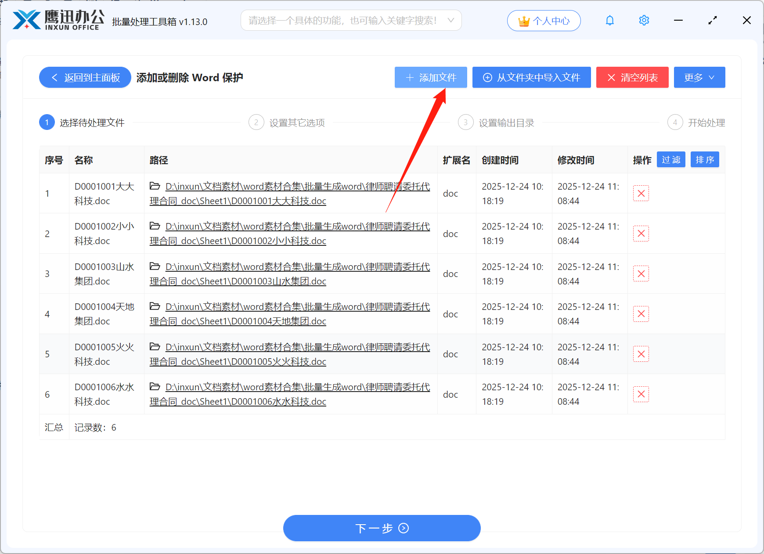
Task: Select step 3 设置输出目录
Action: (496, 122)
